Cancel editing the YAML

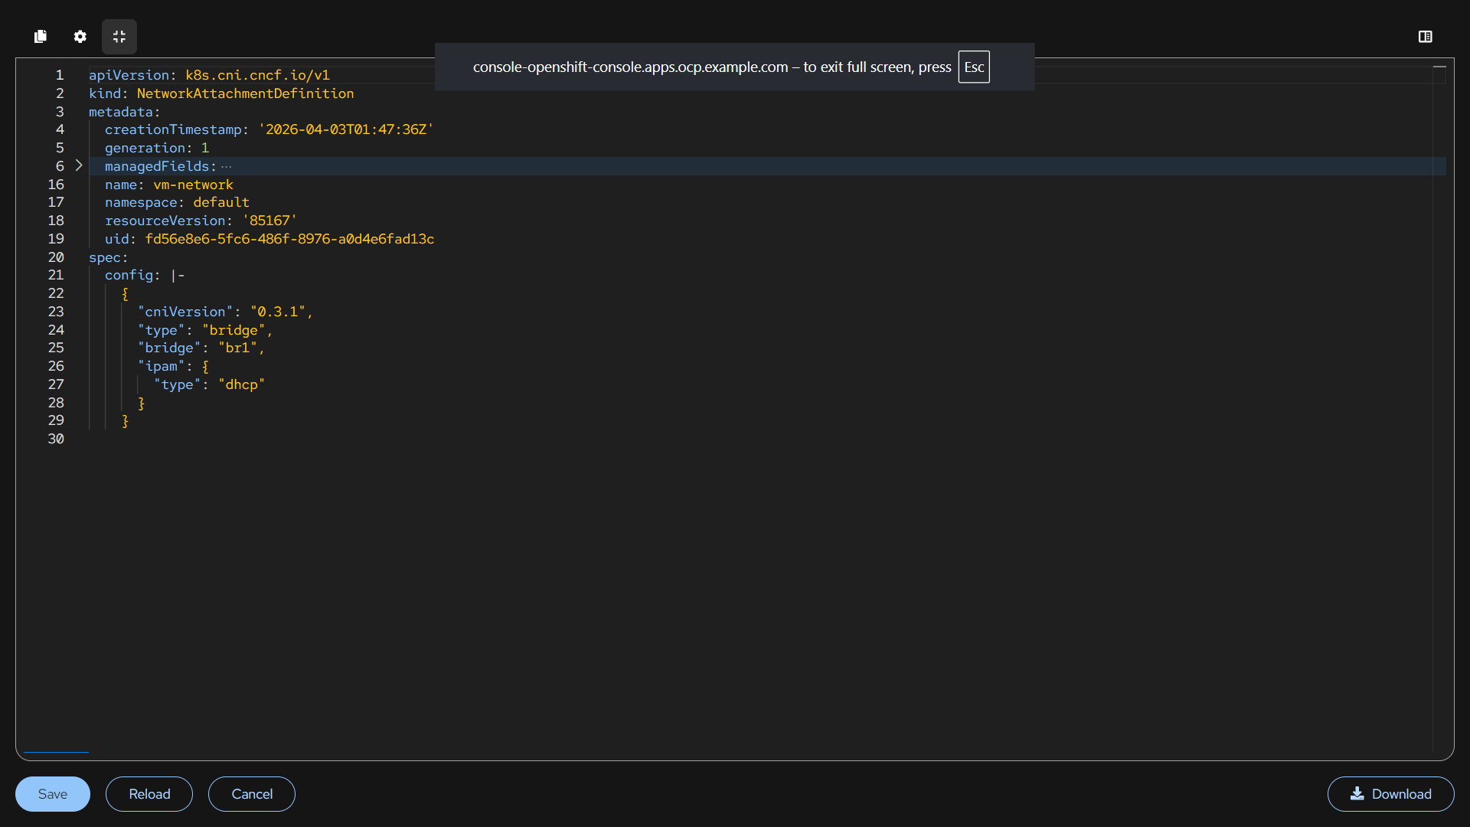tap(252, 794)
